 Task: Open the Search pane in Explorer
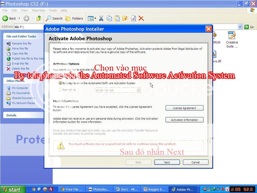[54, 18]
